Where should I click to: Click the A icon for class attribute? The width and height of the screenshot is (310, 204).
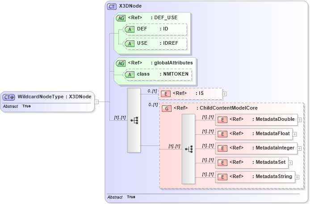click(130, 74)
